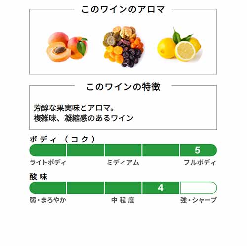Viewport: 247px width, 246px height.
Task: Select acidity level 4 segment
Action: point(161,188)
